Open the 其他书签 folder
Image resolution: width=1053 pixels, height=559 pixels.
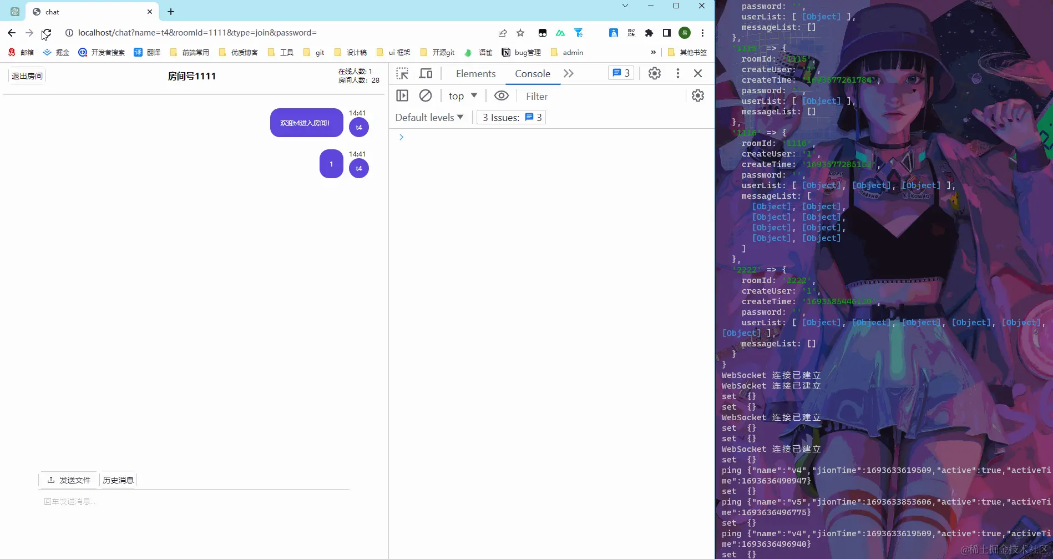pyautogui.click(x=687, y=52)
